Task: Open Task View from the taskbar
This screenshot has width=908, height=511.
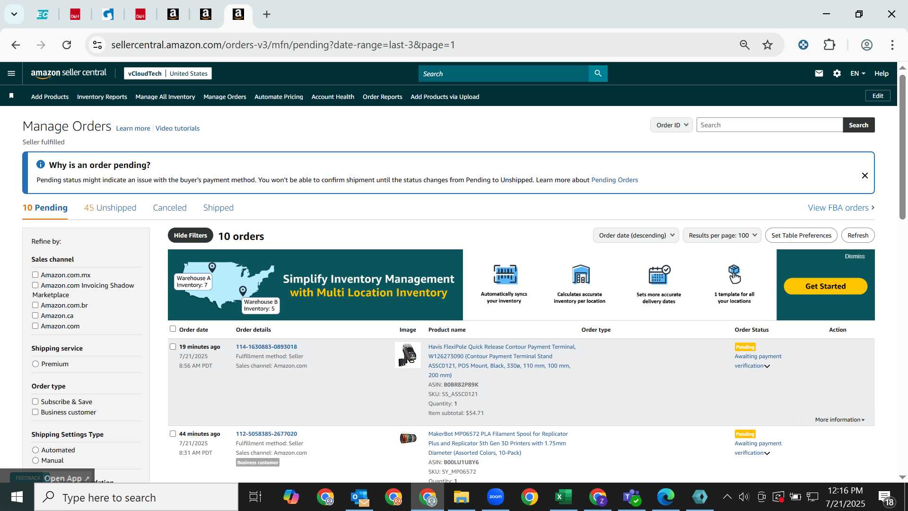Action: 255,497
